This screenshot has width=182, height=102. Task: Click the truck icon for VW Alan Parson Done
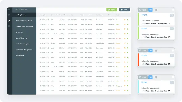(x=128, y=20)
